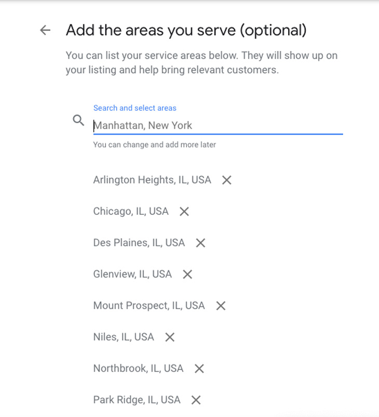Remove Glenview, IL with X icon
379x417 pixels.
[x=187, y=274]
